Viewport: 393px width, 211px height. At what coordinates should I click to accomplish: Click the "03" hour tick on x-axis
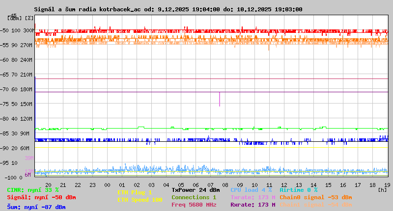point(151,185)
